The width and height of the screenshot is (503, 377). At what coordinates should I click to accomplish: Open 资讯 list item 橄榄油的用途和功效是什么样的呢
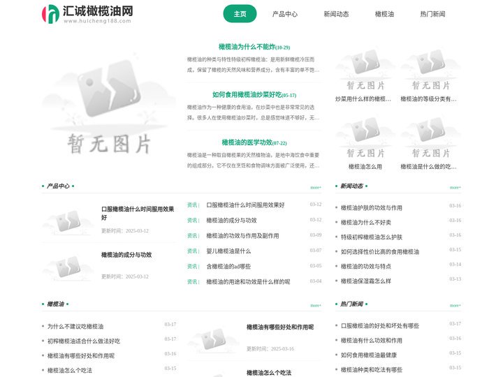[x=248, y=282]
